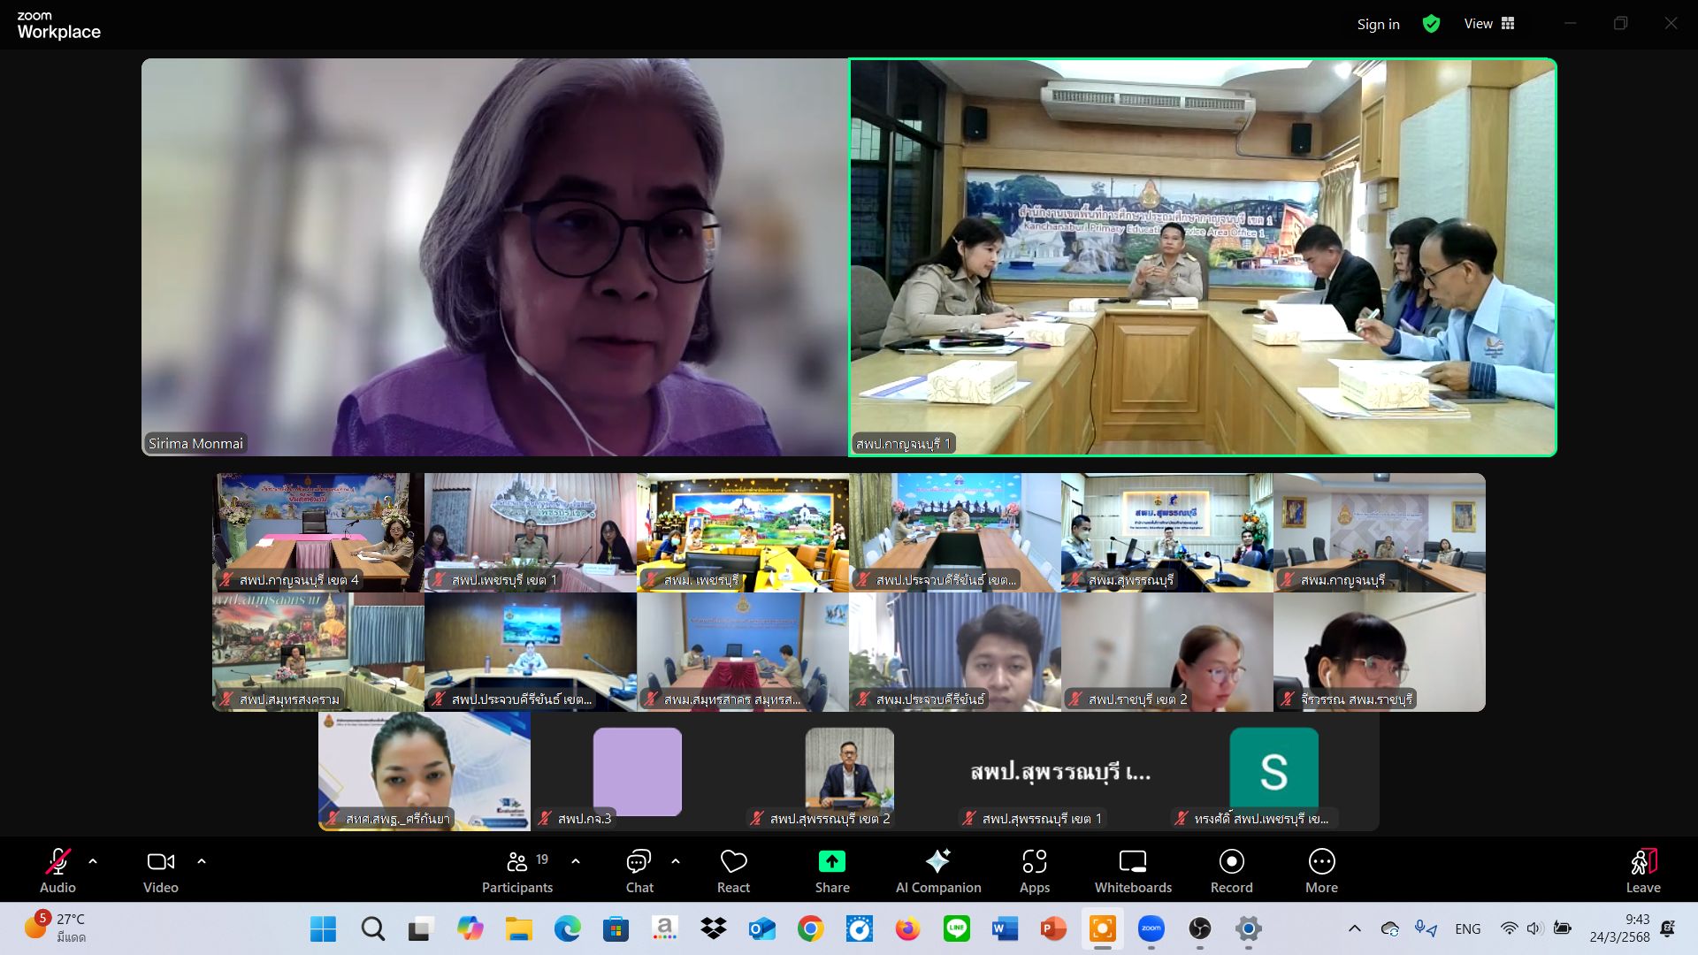
Task: Select the สพป.กจ.3 participant tile
Action: click(x=637, y=771)
